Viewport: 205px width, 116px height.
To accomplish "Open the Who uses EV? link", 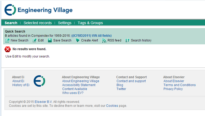I will [73, 93].
